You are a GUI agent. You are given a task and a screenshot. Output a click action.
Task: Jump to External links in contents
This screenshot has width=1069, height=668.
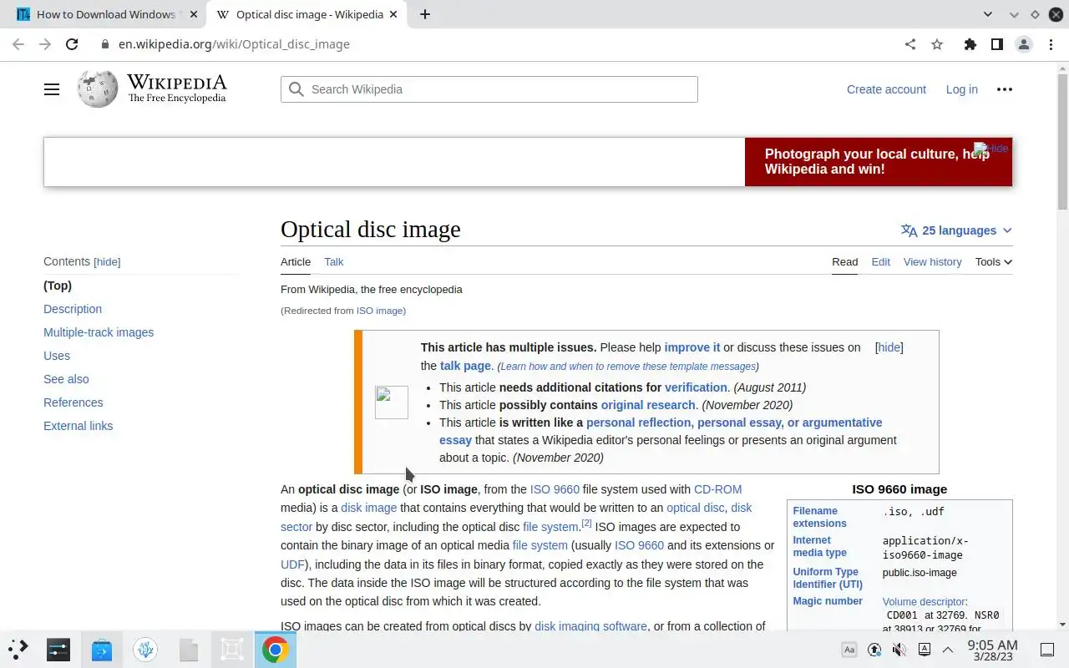pyautogui.click(x=78, y=426)
